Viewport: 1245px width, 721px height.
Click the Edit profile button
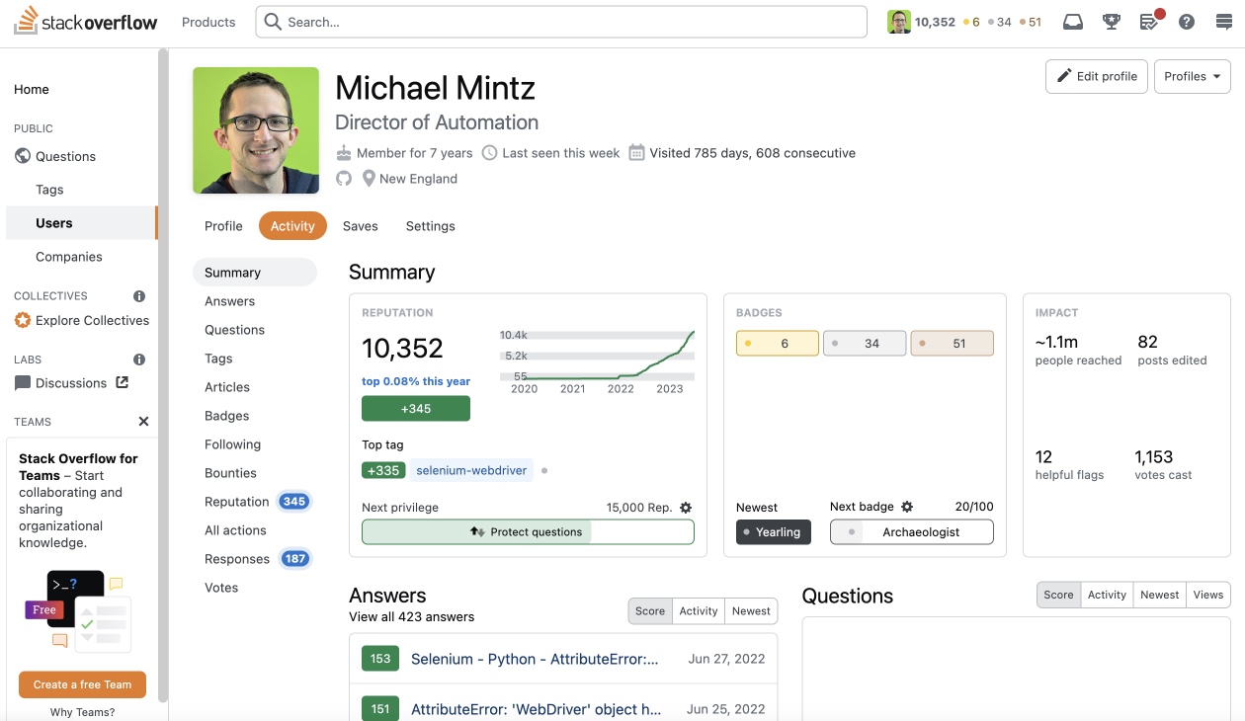pos(1097,76)
